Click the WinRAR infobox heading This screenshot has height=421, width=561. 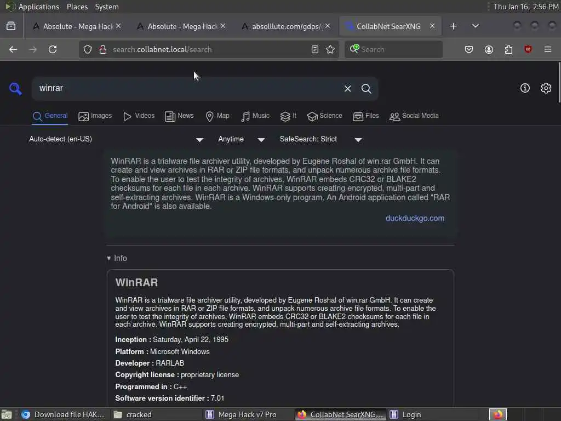[136, 282]
